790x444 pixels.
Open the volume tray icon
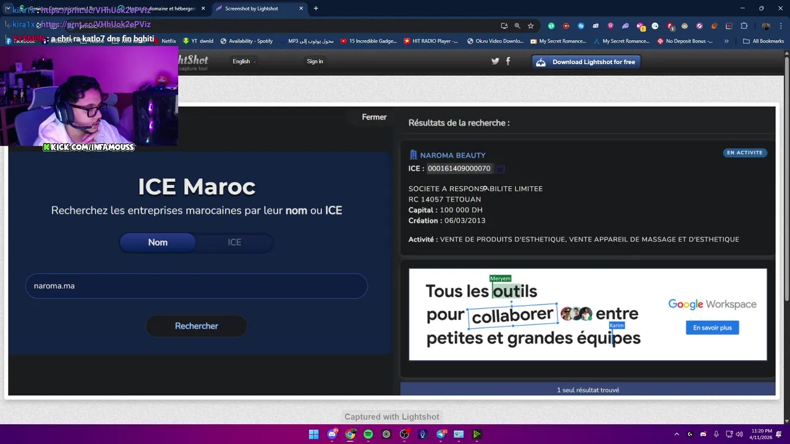tap(739, 435)
